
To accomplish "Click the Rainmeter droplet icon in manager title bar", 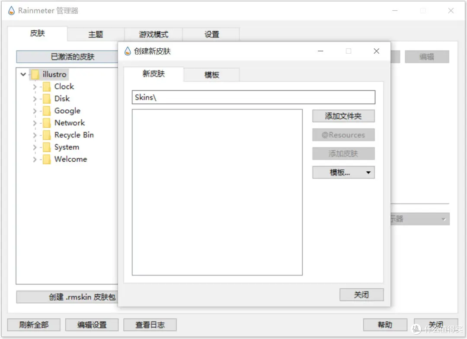I will click(11, 11).
